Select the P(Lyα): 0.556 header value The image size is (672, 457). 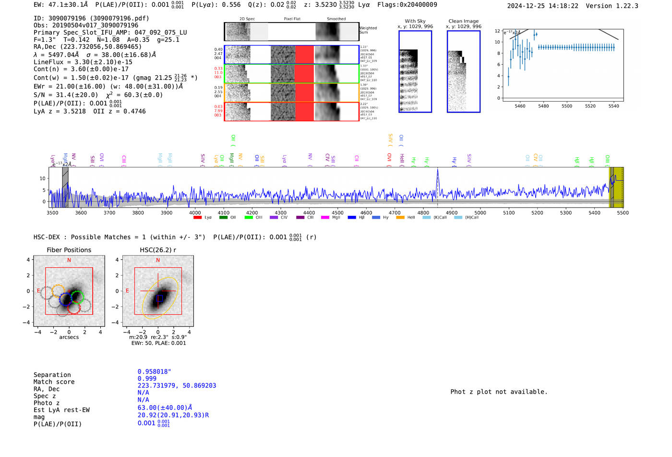(216, 5)
